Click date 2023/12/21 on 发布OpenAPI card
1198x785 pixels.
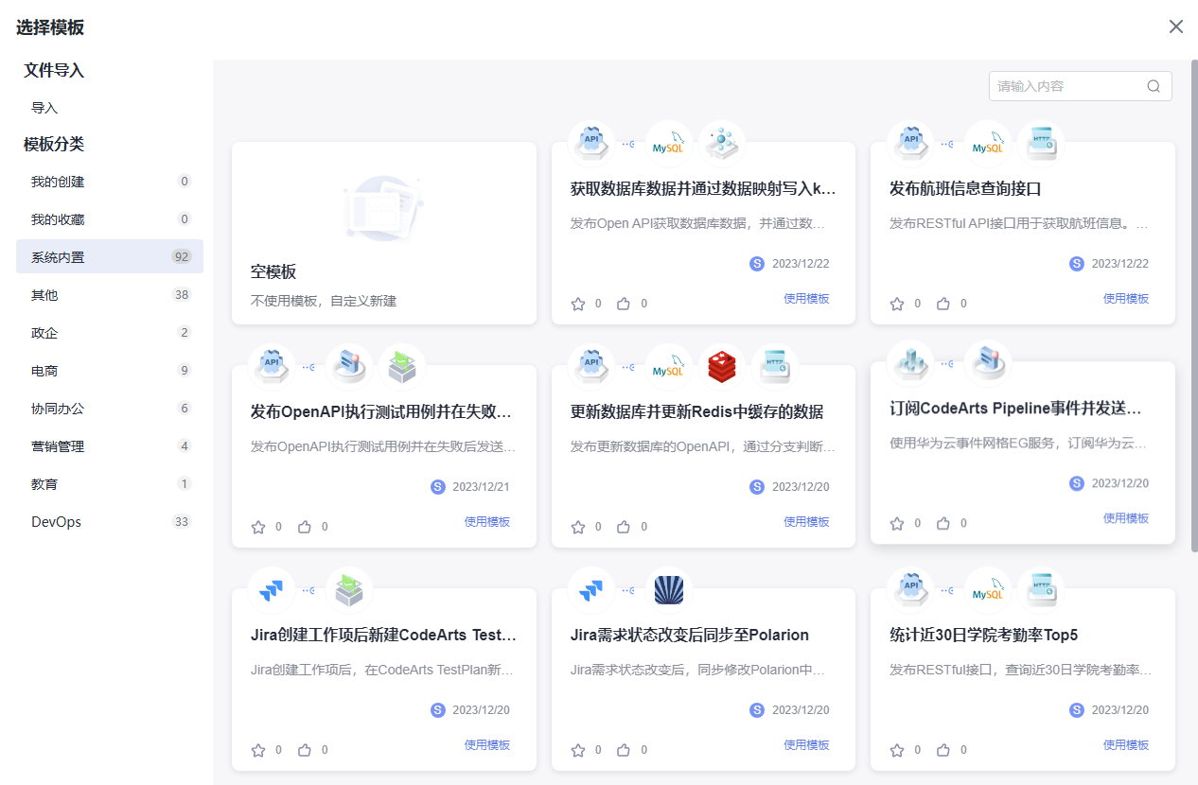481,487
